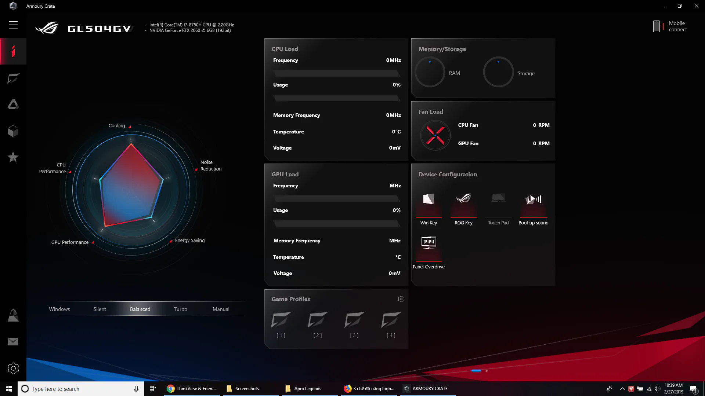This screenshot has width=705, height=396.
Task: Switch to Chrome ThinkView taskbar window
Action: (191, 389)
